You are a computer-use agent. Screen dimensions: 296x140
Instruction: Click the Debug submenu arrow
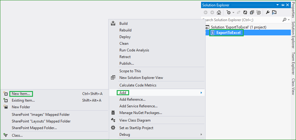201,135
